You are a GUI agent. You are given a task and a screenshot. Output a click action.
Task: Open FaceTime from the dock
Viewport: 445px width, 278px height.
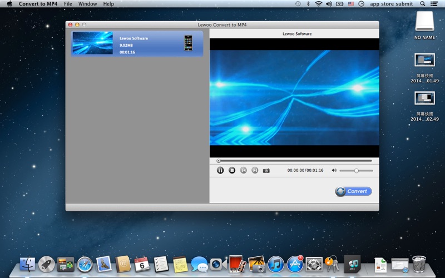point(218,265)
